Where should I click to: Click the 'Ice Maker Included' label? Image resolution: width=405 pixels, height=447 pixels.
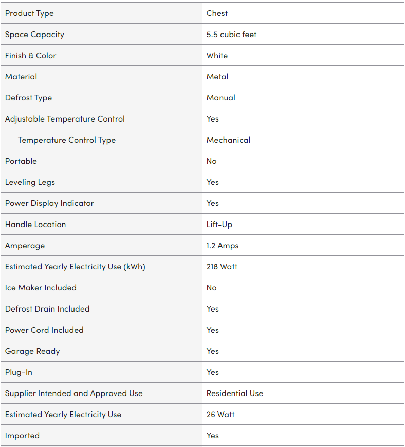[41, 288]
